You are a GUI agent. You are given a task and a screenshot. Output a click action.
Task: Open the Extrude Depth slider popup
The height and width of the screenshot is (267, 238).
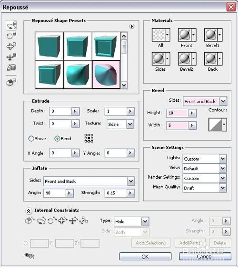75,111
